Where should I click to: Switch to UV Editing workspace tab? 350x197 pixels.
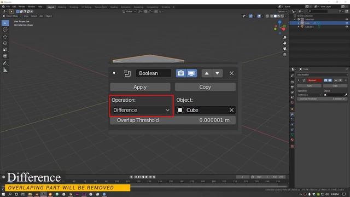(x=86, y=7)
